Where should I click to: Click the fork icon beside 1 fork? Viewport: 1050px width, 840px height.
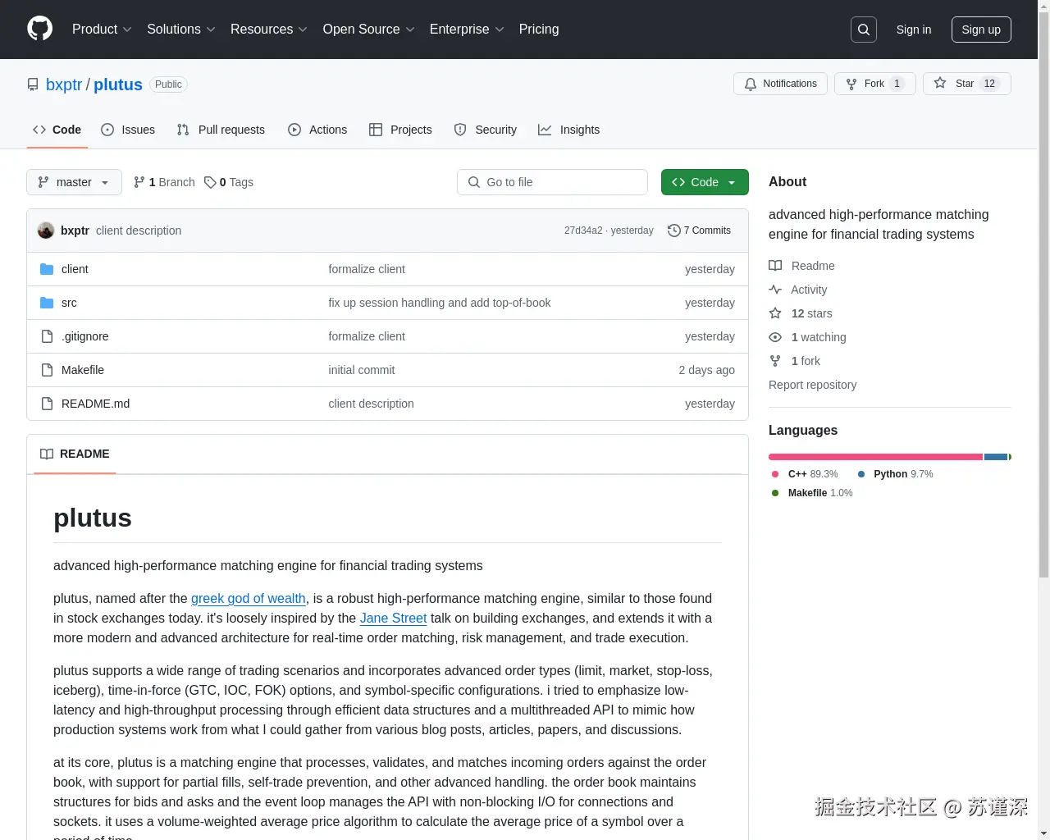775,361
